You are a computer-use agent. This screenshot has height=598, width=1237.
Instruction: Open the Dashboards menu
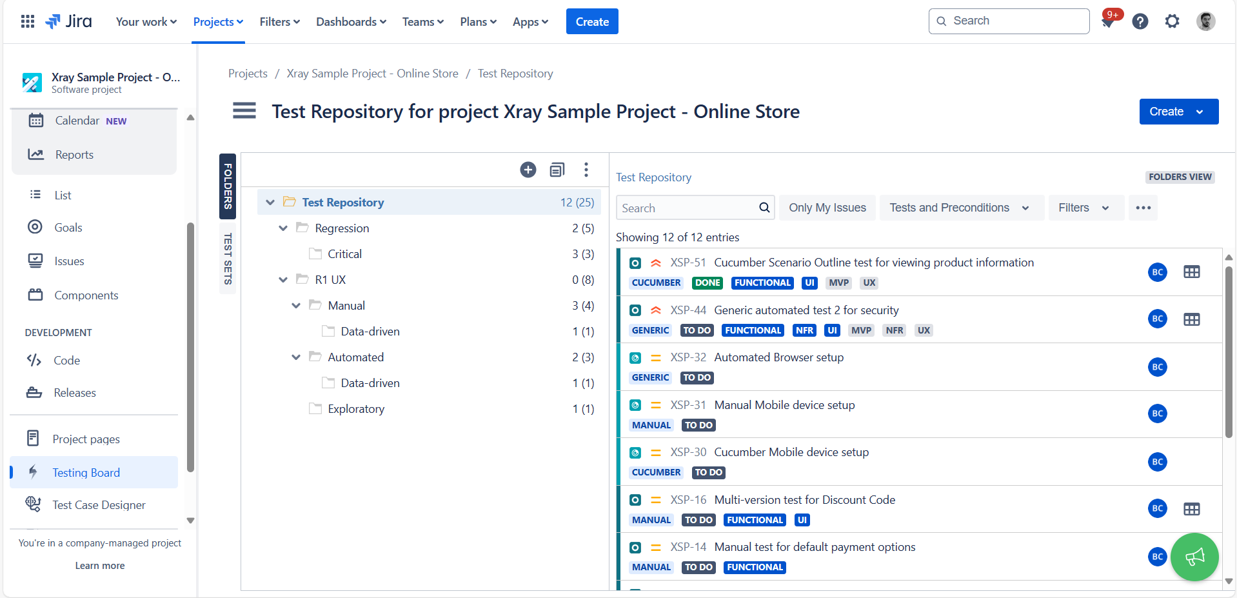coord(351,21)
